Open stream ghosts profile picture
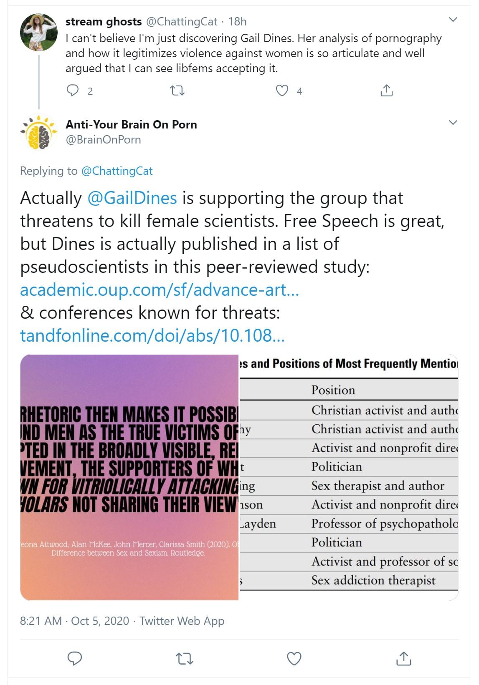 (39, 32)
